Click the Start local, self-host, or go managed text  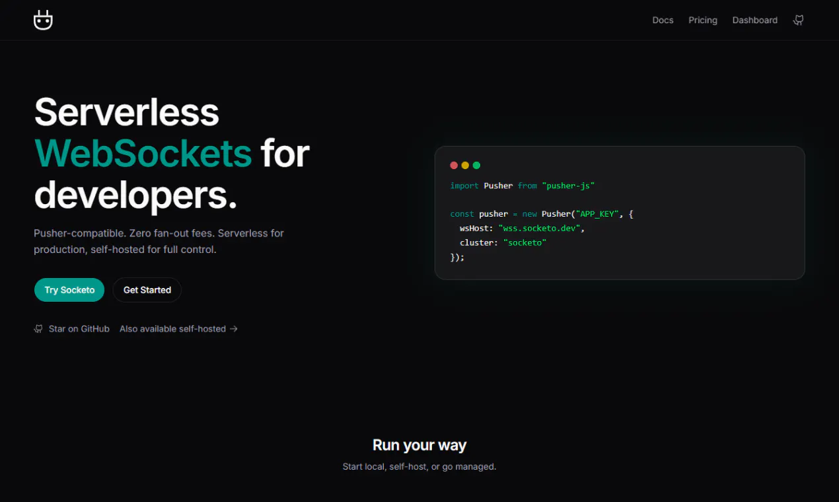pos(419,466)
